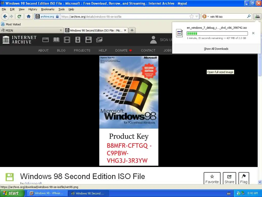262x197 pixels.
Task: Click Show All Downloads
Action: 216,49
